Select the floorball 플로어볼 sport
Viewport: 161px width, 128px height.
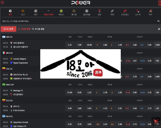point(87,13)
